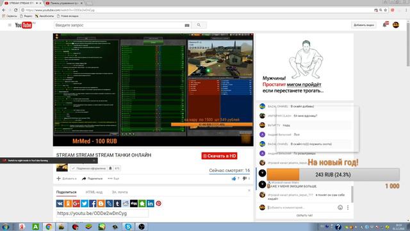The height and width of the screenshot is (231, 410).
Task: Share via Digg icon
Action: [x=134, y=203]
